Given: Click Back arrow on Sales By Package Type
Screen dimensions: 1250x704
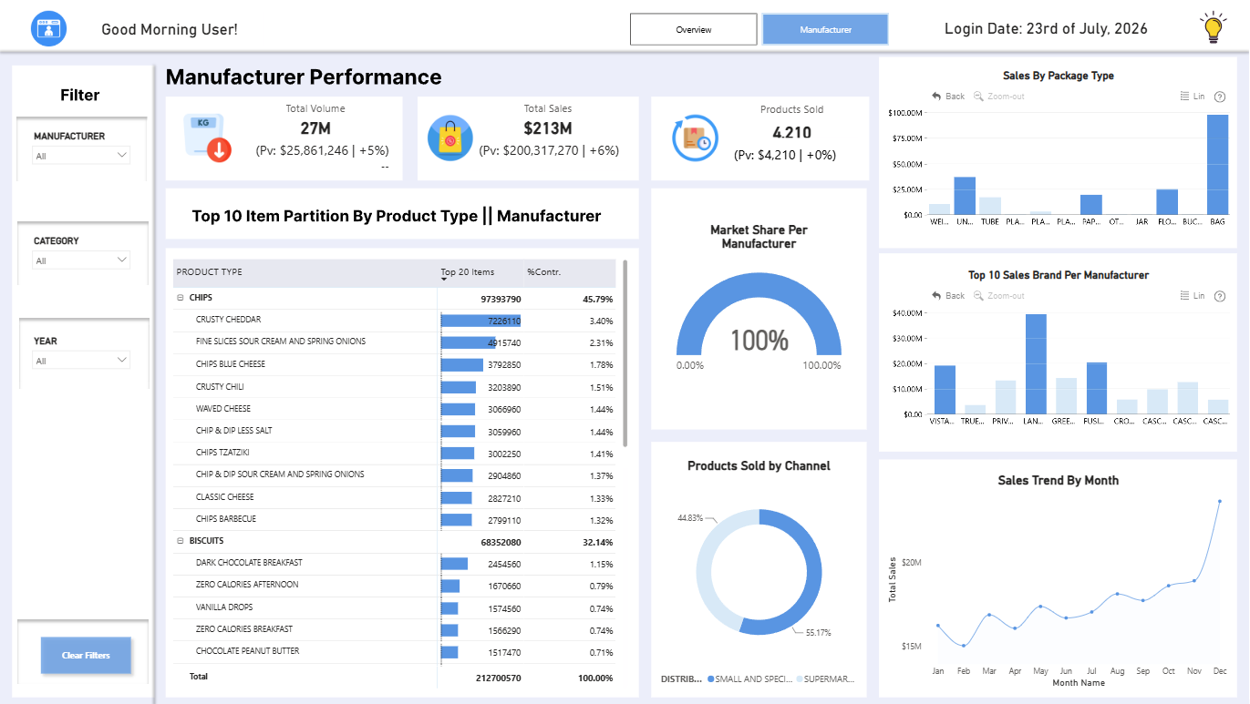Looking at the screenshot, I should 948,97.
